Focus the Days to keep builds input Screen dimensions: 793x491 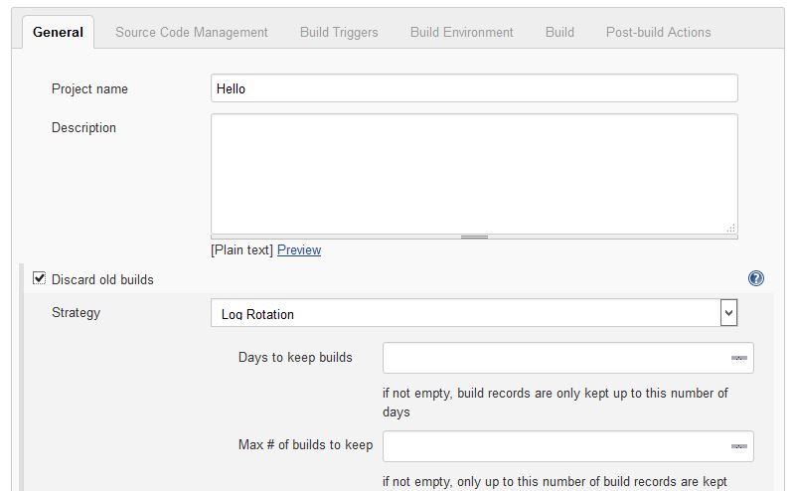556,358
